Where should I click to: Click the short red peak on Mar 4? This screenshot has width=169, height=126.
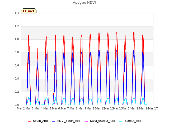(x=38, y=48)
